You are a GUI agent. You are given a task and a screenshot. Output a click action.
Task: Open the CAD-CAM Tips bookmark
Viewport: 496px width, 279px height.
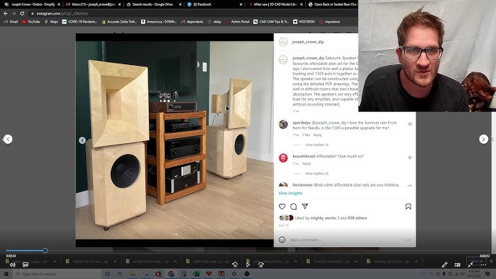pos(271,22)
